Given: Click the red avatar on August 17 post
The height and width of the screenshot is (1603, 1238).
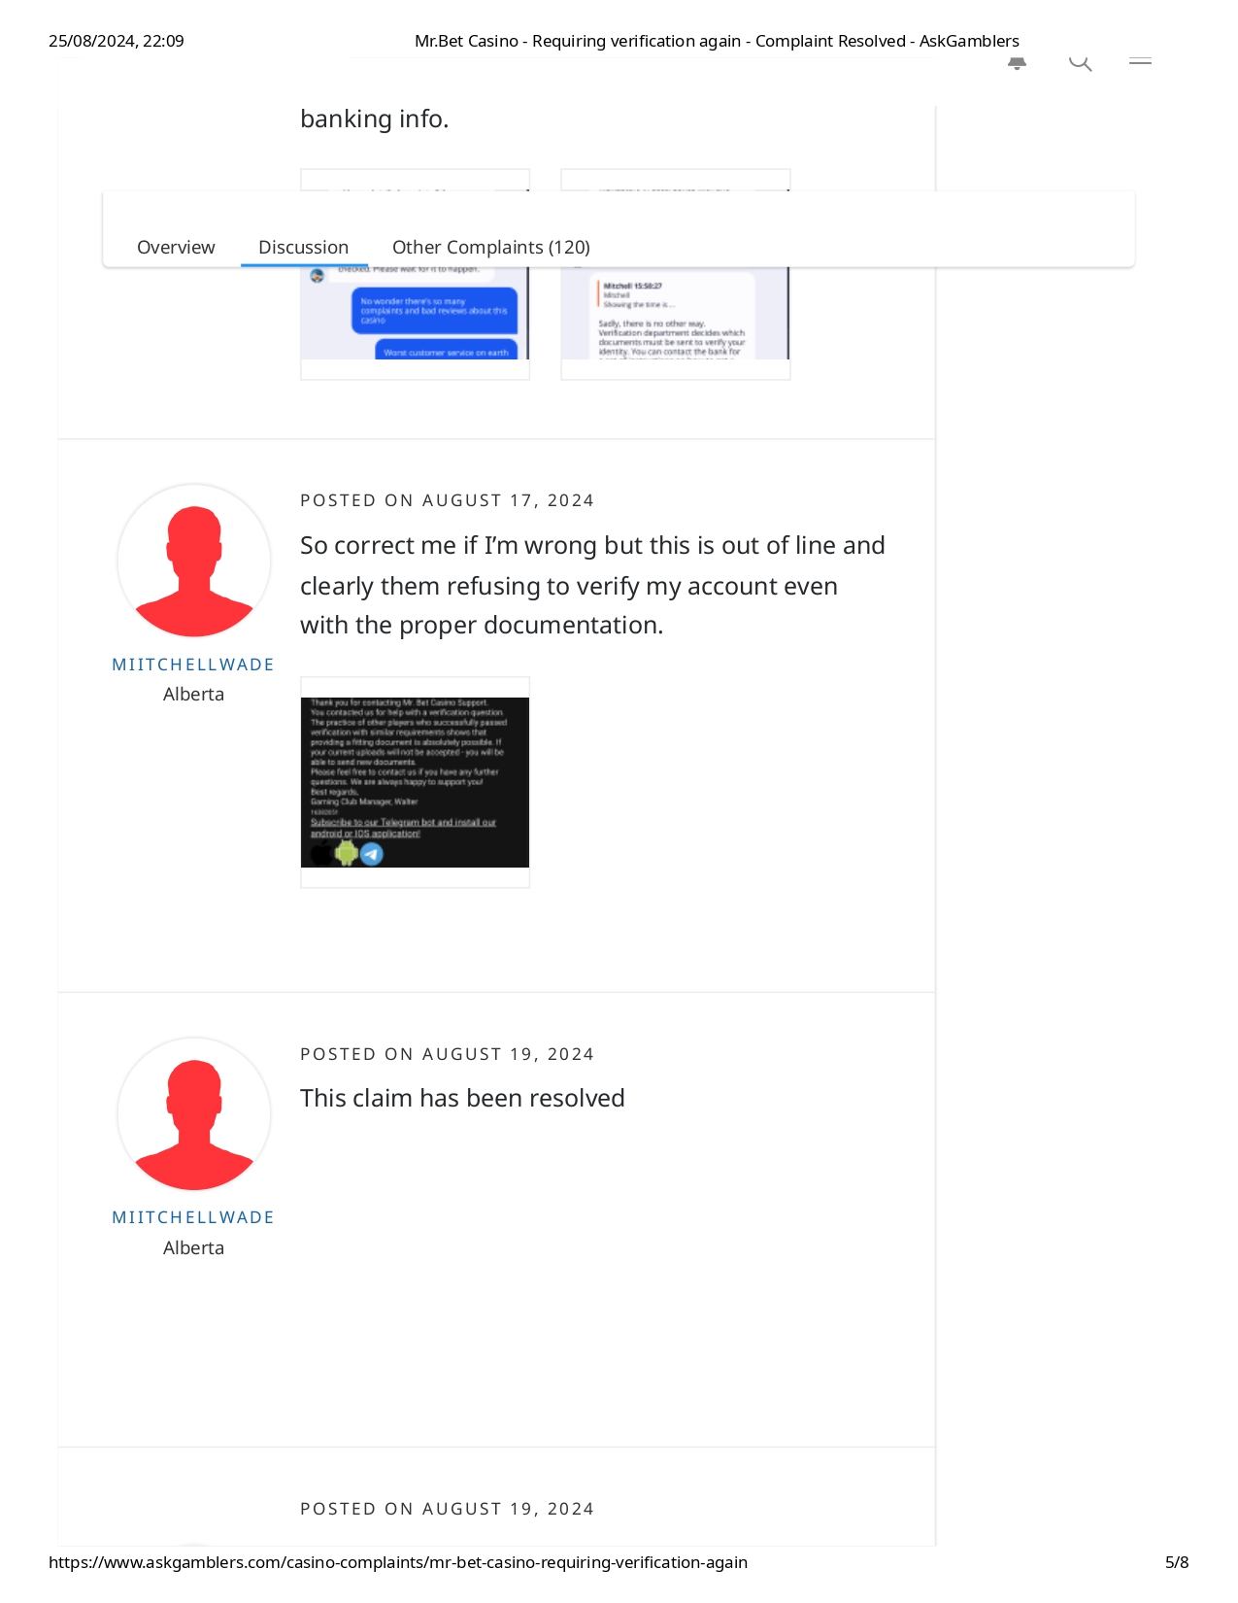Looking at the screenshot, I should 194,563.
